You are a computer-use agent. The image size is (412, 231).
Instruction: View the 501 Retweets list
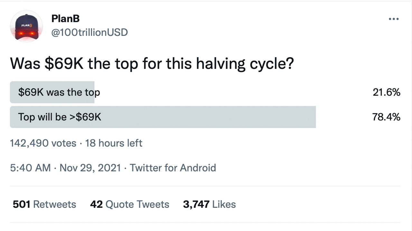pyautogui.click(x=44, y=204)
